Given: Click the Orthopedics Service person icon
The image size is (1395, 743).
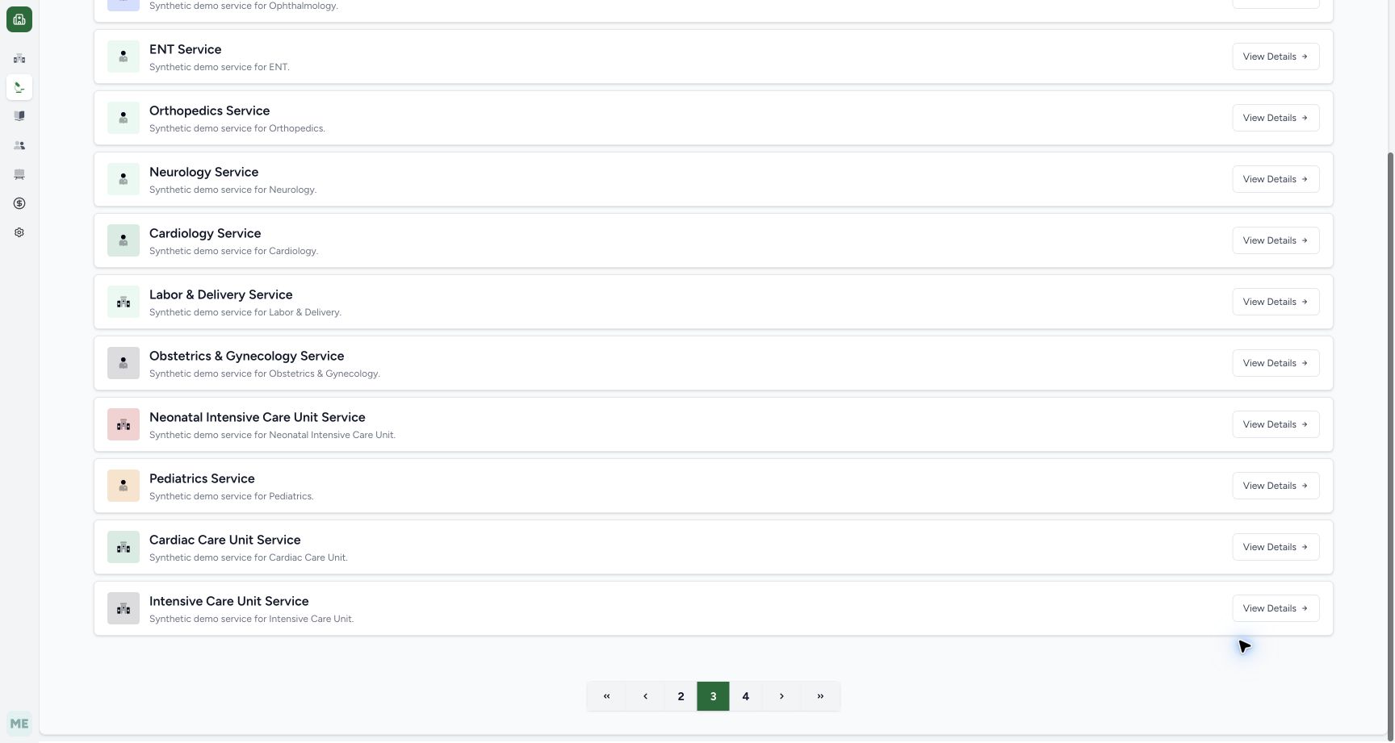Looking at the screenshot, I should click(124, 118).
